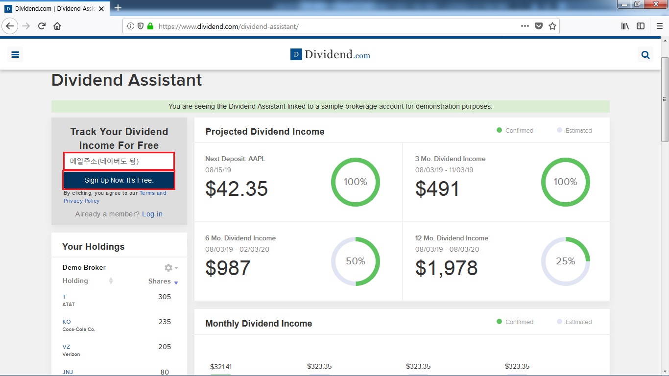Screen dimensions: 669x376
Task: Open the VZ ticker link
Action: click(x=67, y=347)
